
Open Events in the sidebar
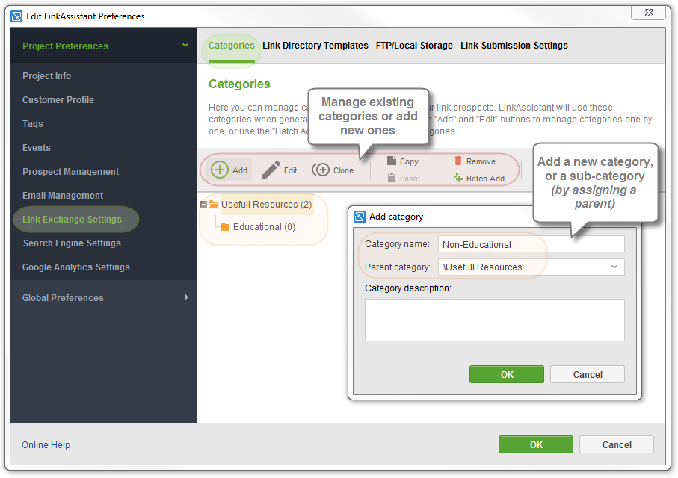[37, 148]
